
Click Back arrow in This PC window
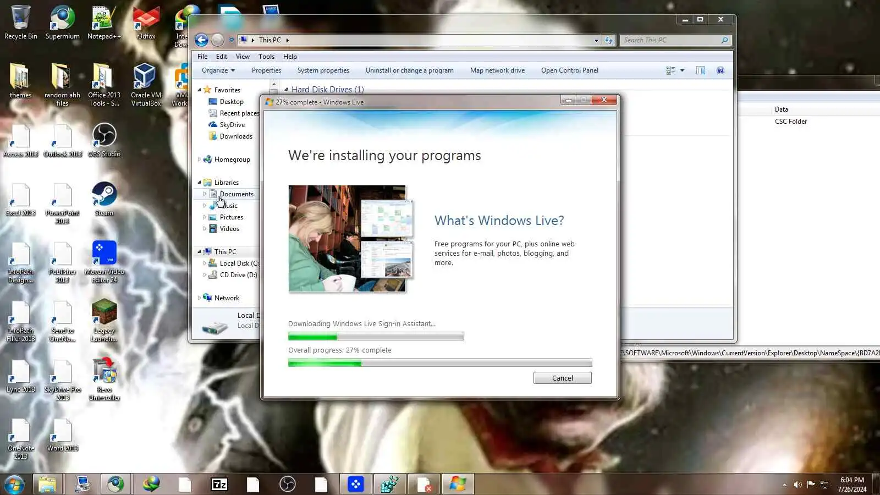[201, 40]
